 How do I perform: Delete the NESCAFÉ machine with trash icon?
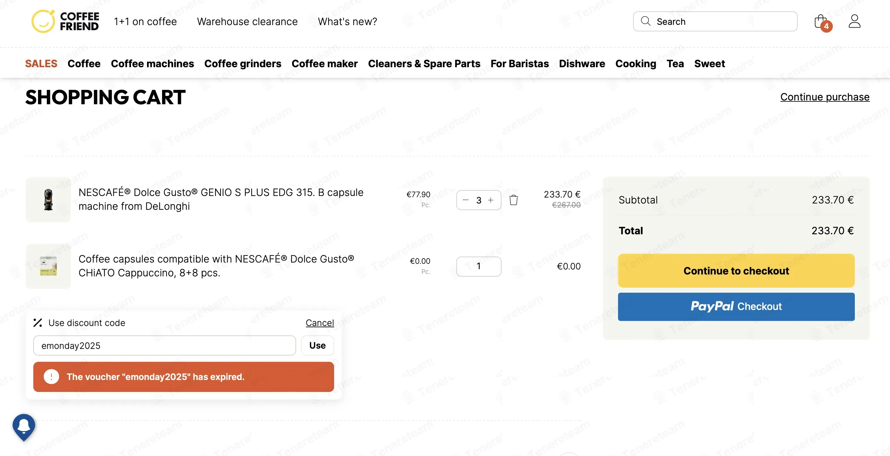[513, 200]
